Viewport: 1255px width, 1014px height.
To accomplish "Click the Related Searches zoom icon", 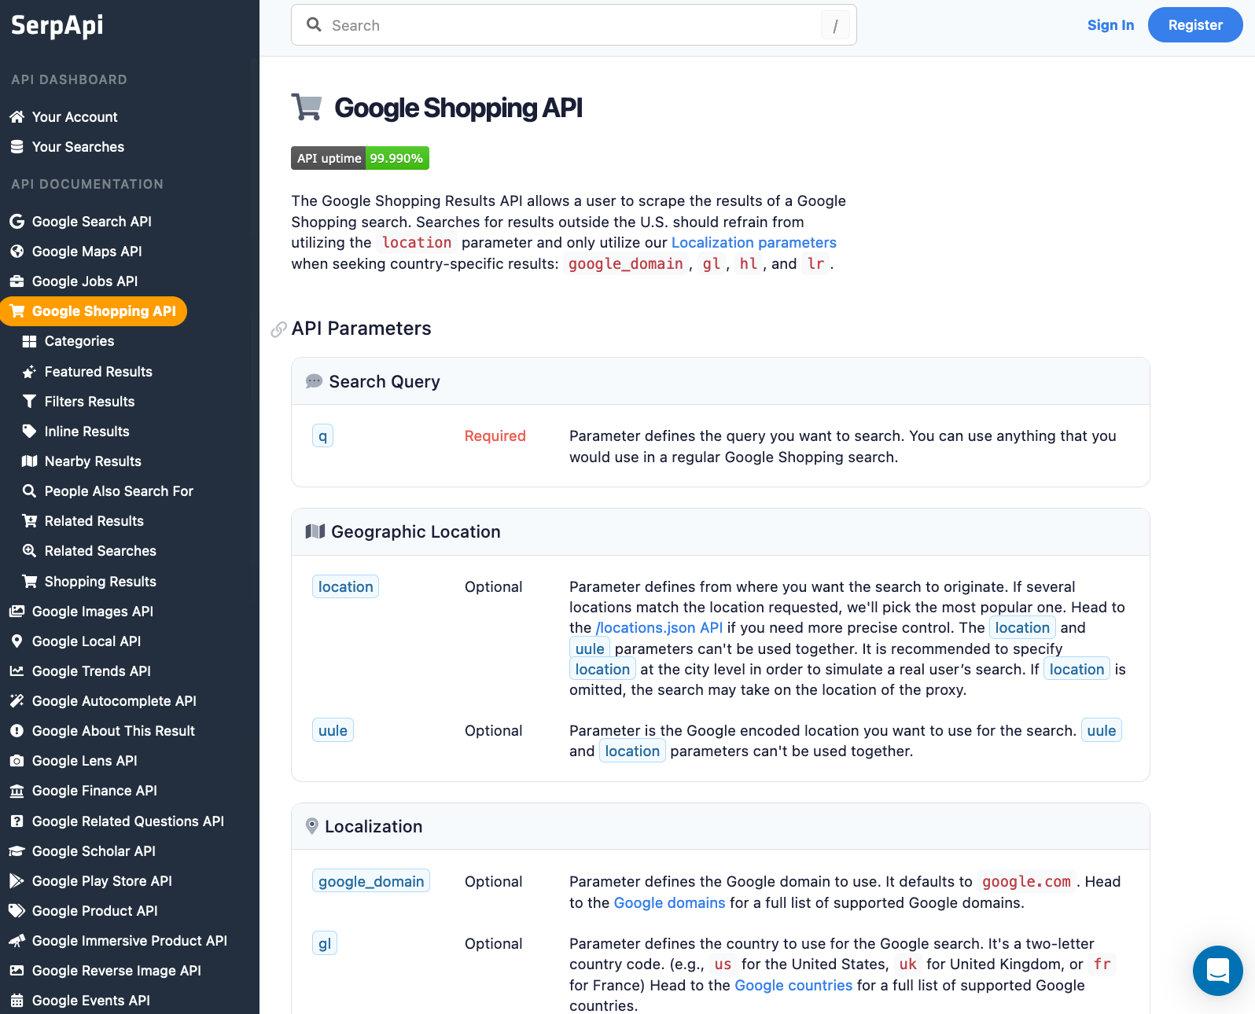I will coord(30,551).
